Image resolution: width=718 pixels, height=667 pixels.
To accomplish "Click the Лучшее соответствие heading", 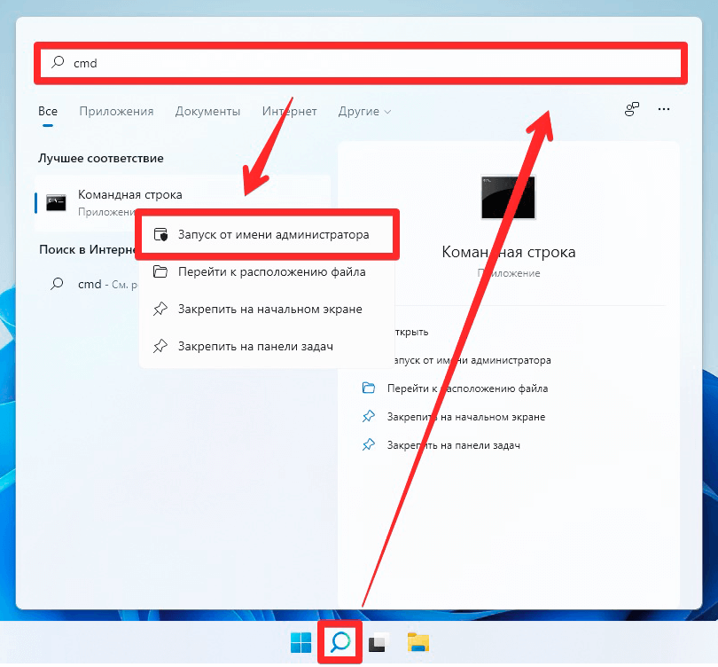I will pyautogui.click(x=101, y=159).
